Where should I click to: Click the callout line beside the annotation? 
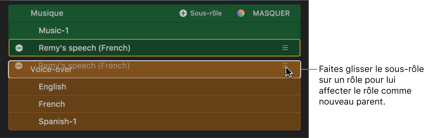pos(310,69)
